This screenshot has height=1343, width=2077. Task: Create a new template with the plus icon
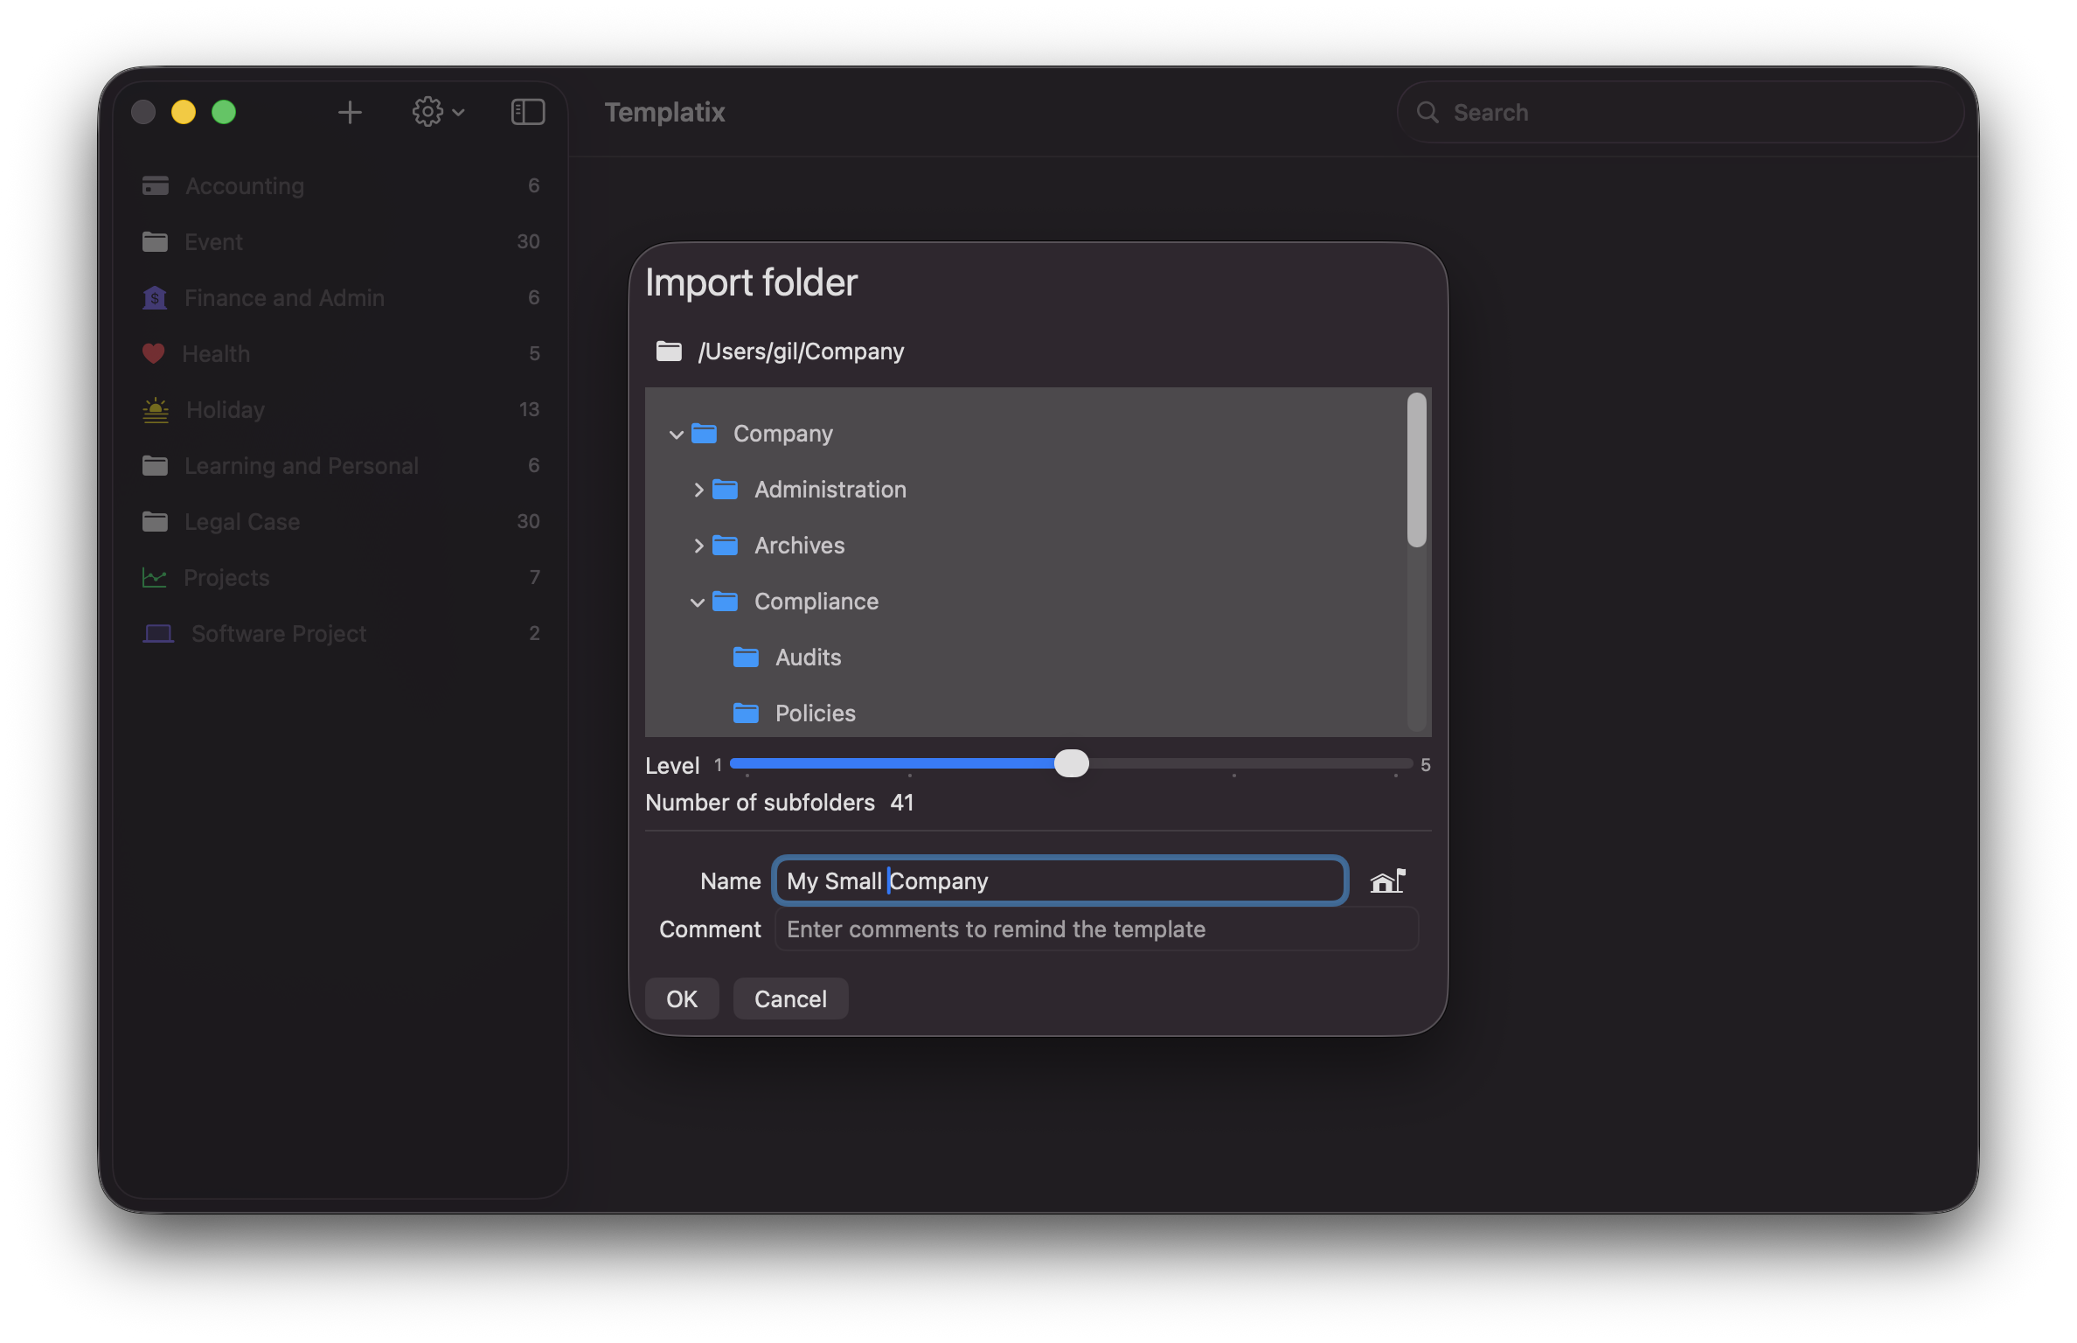coord(350,112)
